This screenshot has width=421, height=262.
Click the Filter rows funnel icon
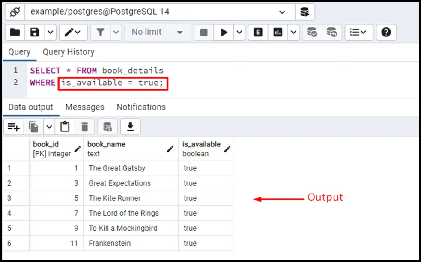pyautogui.click(x=100, y=33)
